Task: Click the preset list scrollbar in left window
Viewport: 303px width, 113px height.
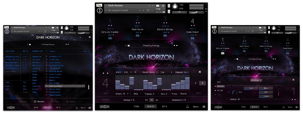Action: [x=89, y=87]
